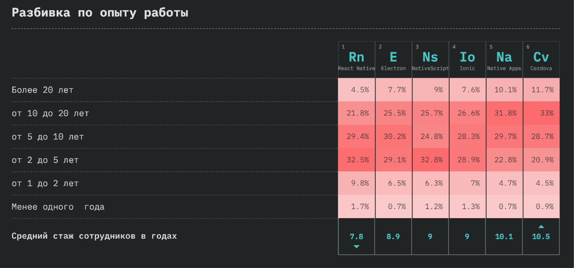Screen dimensions: 574x268
Task: Click the Cv Cordova element tile
Action: click(541, 60)
